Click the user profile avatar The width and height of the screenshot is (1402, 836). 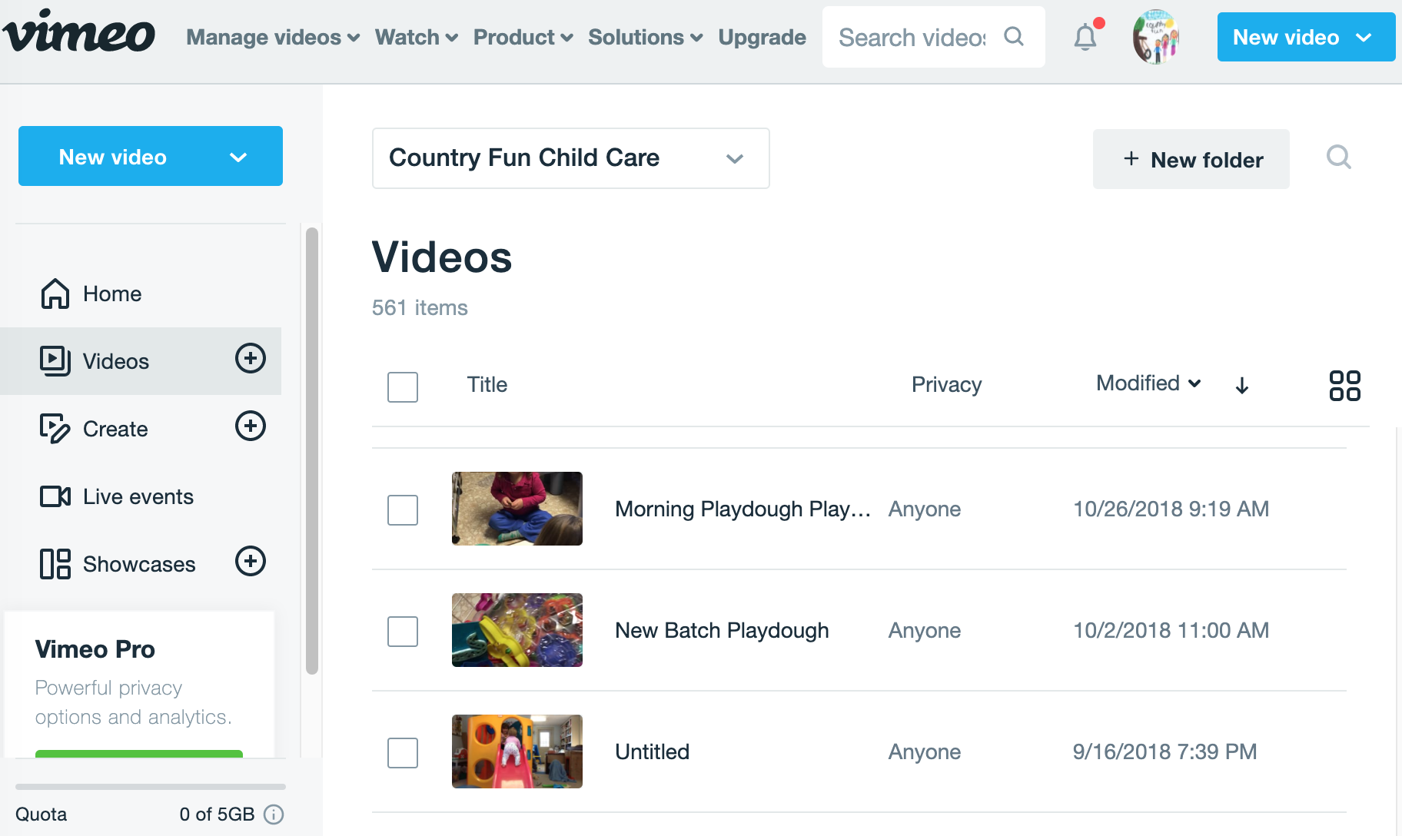tap(1155, 37)
